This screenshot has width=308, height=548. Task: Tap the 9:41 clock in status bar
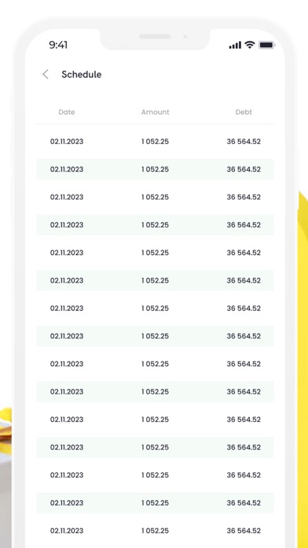coord(58,45)
